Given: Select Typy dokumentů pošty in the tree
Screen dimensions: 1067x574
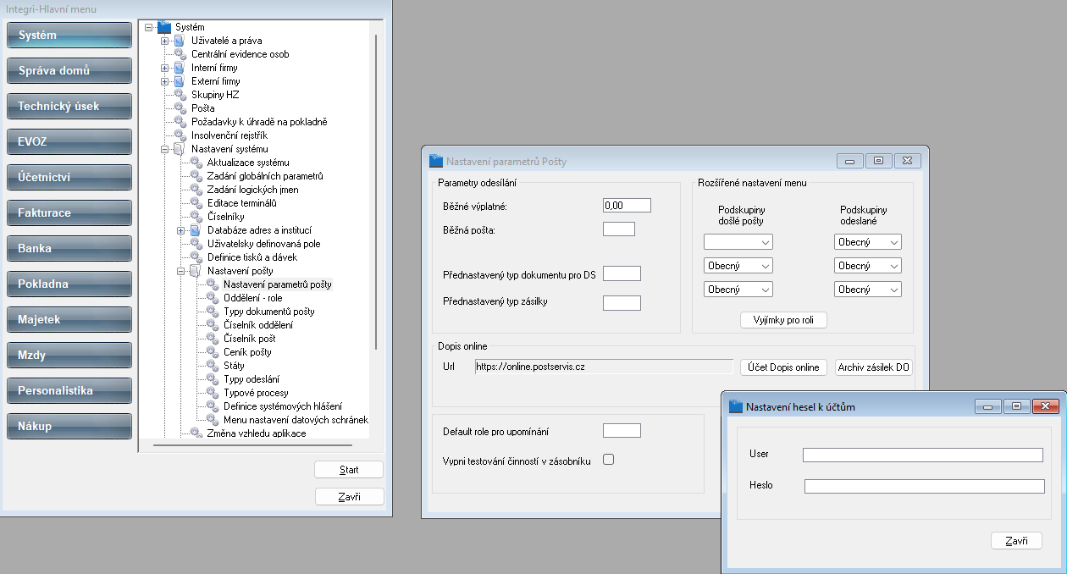Looking at the screenshot, I should pyautogui.click(x=269, y=312).
